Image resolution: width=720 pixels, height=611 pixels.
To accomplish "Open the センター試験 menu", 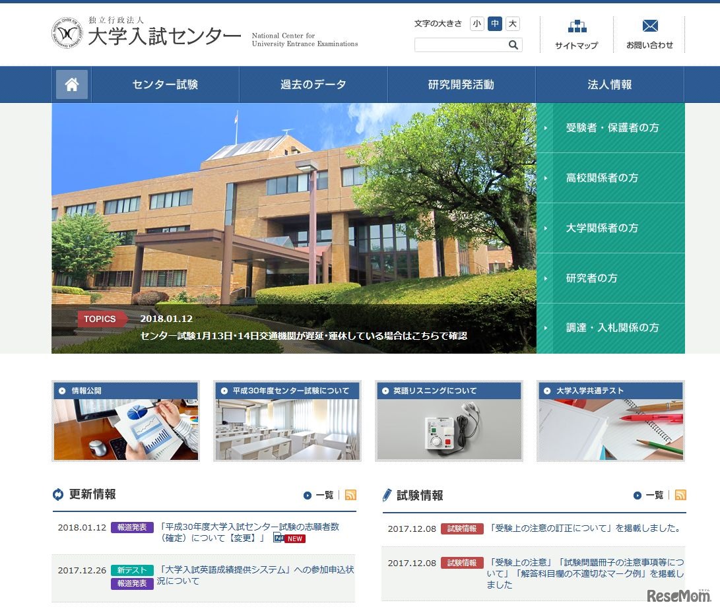I will click(164, 84).
